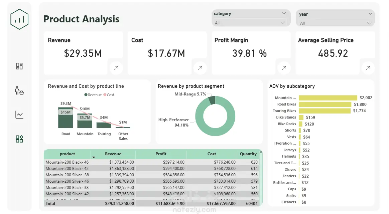Expand the category slicer header chevron
This screenshot has height=214, width=389.
[x=284, y=13]
